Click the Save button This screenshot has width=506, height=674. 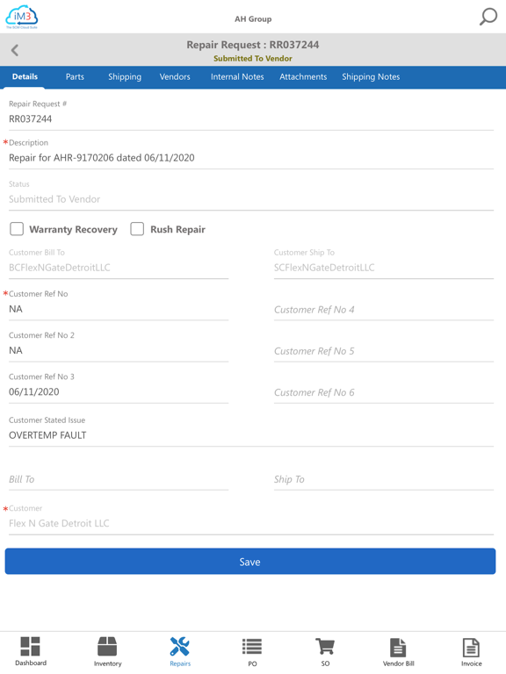250,562
